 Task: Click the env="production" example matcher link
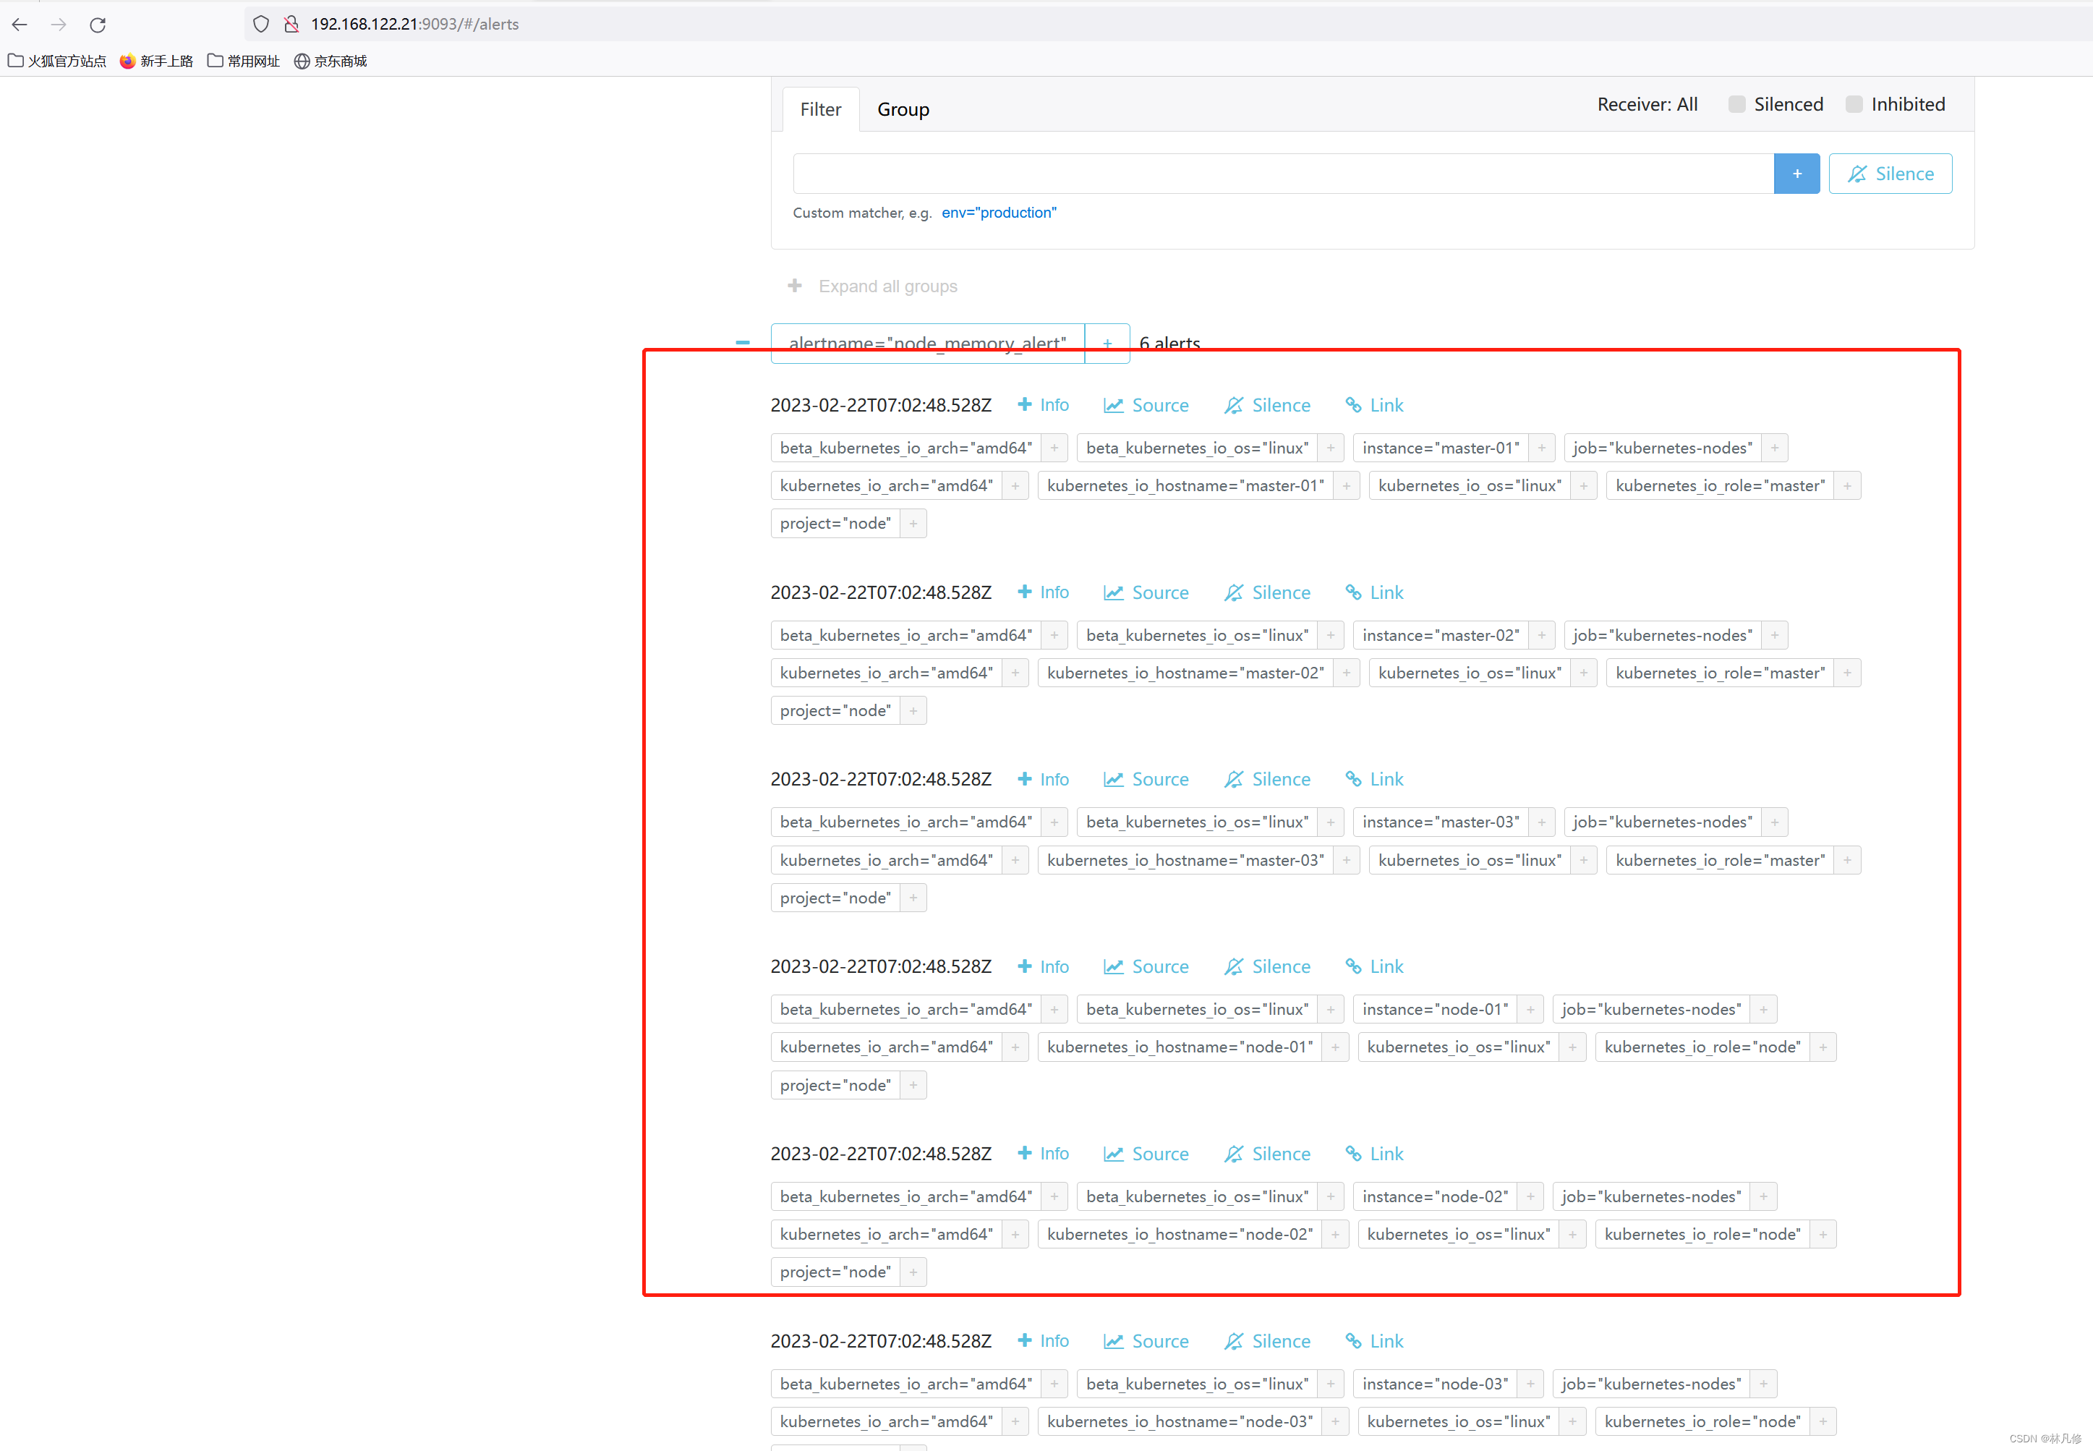tap(999, 213)
